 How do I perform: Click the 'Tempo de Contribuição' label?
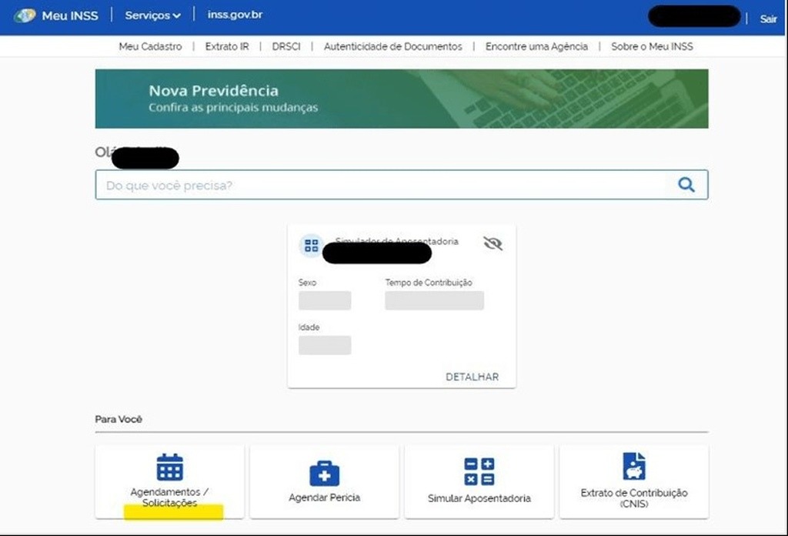coord(429,283)
